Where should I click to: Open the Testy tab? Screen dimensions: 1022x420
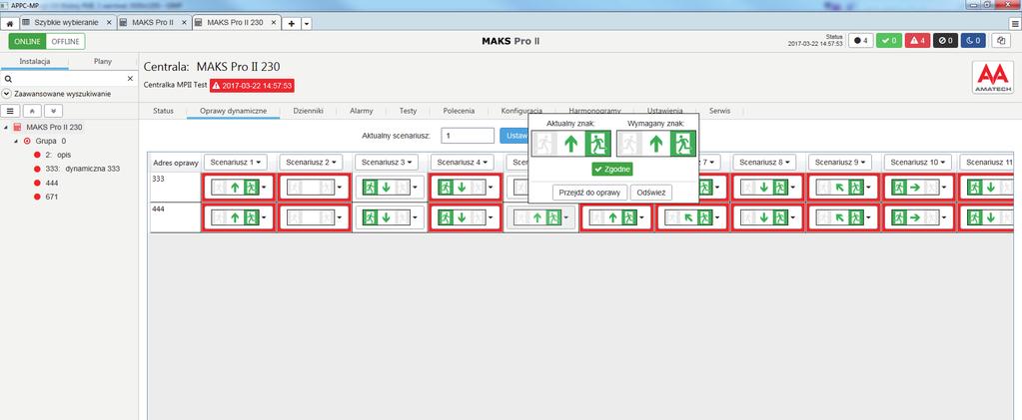click(408, 111)
